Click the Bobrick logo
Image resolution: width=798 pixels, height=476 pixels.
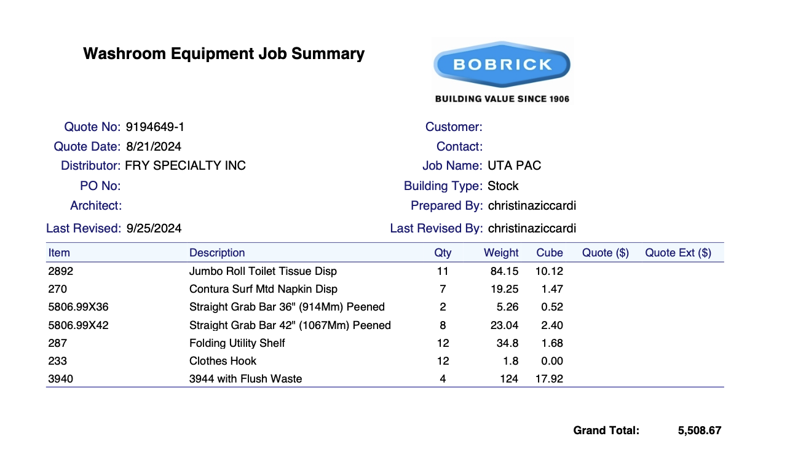pyautogui.click(x=502, y=65)
